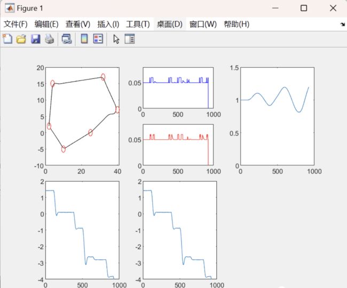Click the lowest red circle marker on the polygon
The width and height of the screenshot is (347, 288).
click(x=64, y=149)
